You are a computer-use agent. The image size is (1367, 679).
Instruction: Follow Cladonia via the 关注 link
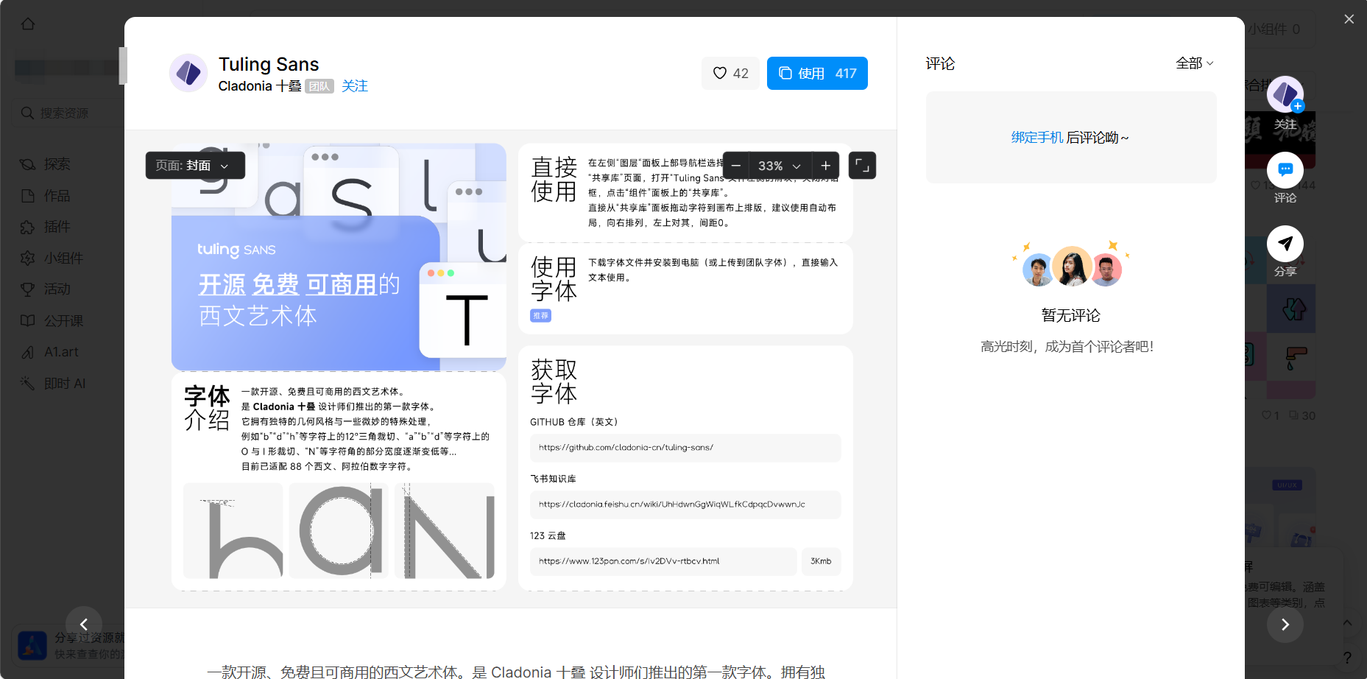tap(355, 86)
